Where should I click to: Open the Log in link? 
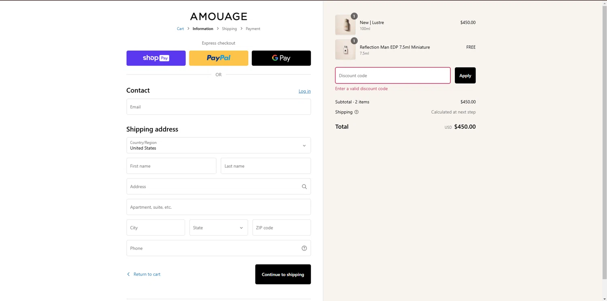click(305, 91)
